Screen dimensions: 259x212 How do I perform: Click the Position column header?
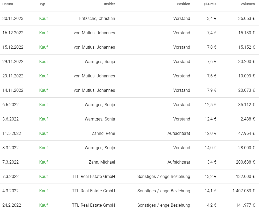[183, 4]
